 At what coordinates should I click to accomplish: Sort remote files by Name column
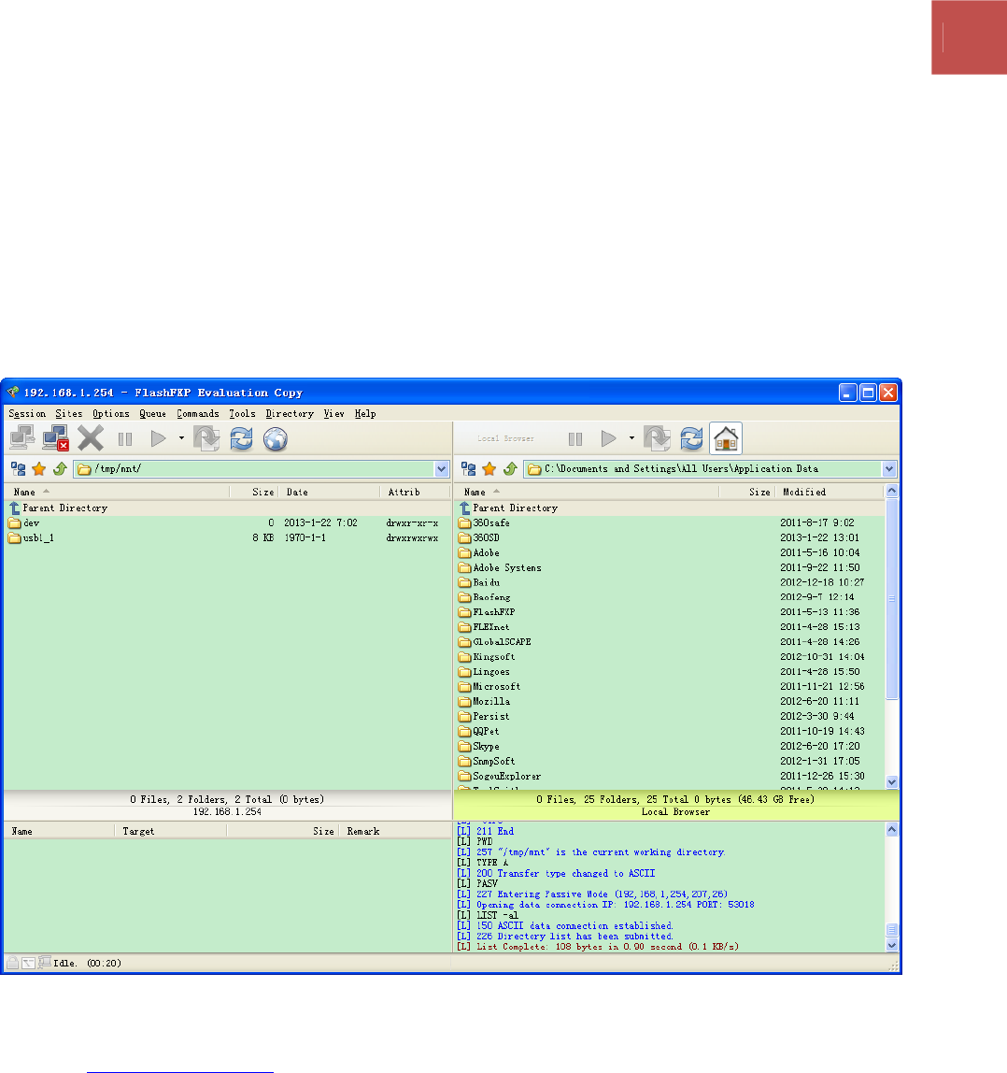click(x=118, y=492)
